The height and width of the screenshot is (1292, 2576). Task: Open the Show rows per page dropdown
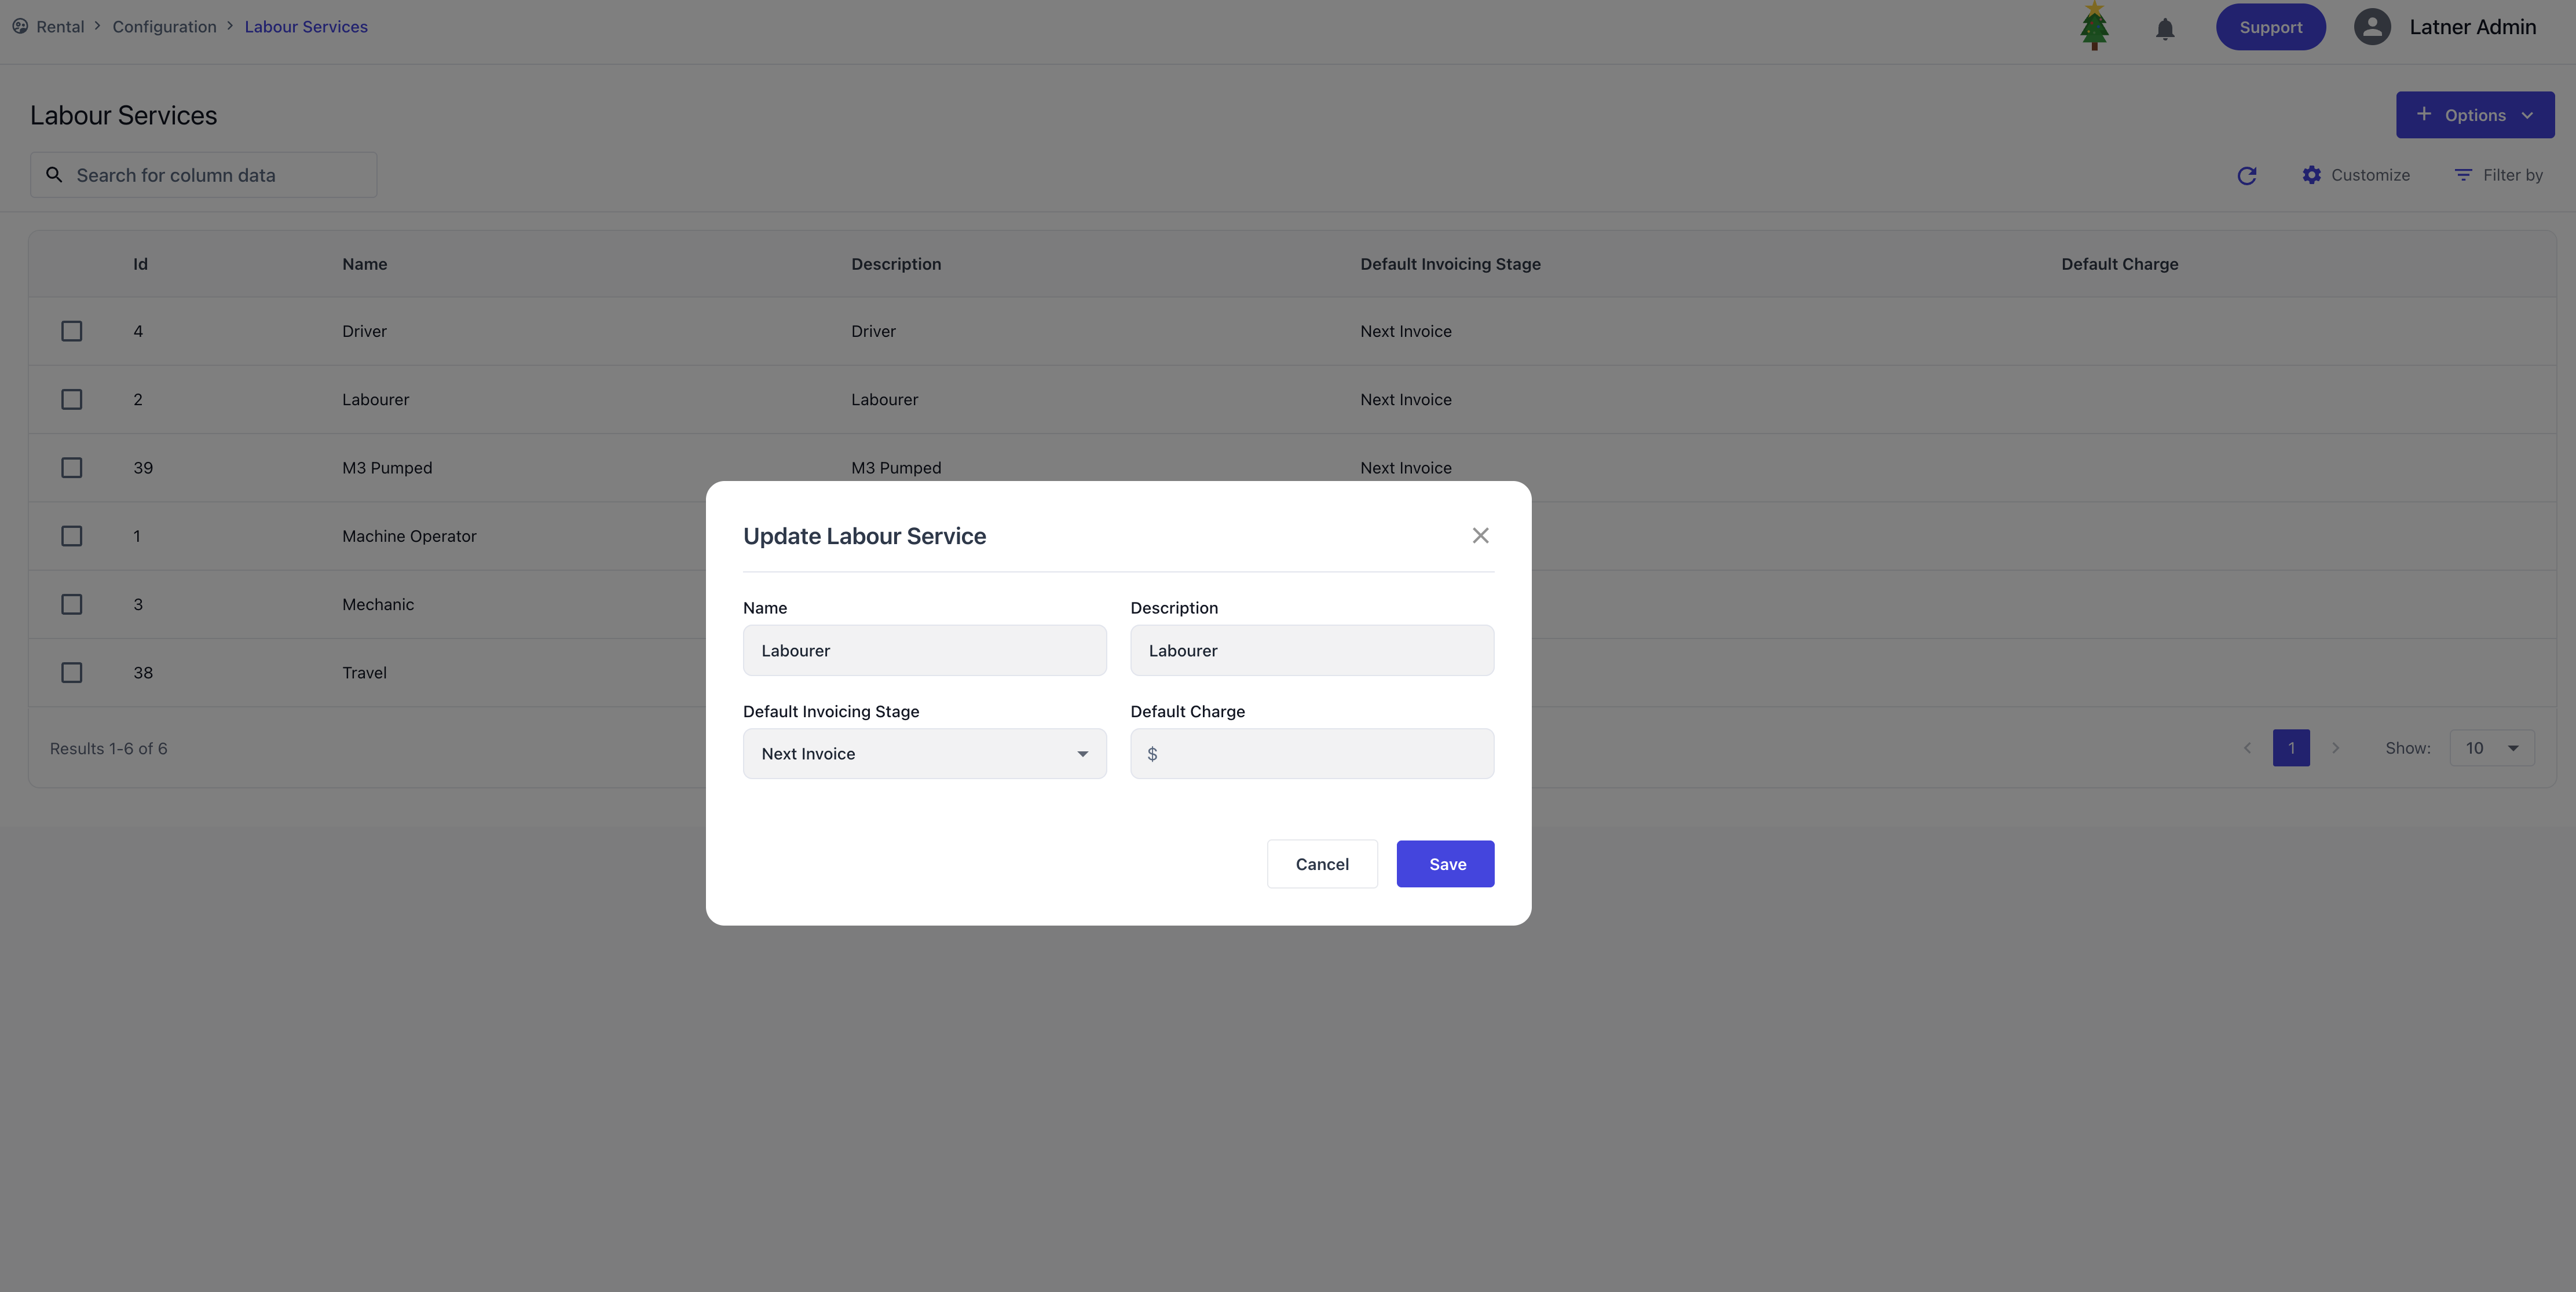pyautogui.click(x=2491, y=748)
